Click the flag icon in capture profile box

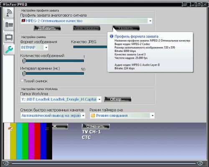(23, 21)
